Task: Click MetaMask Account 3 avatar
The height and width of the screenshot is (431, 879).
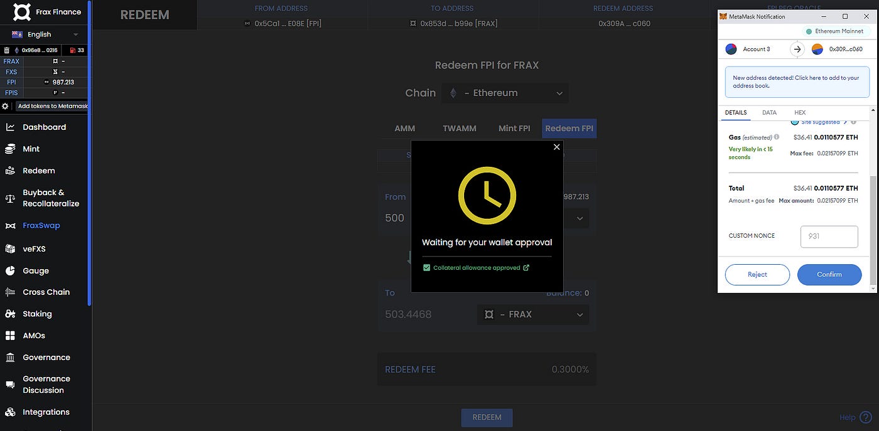Action: click(731, 49)
